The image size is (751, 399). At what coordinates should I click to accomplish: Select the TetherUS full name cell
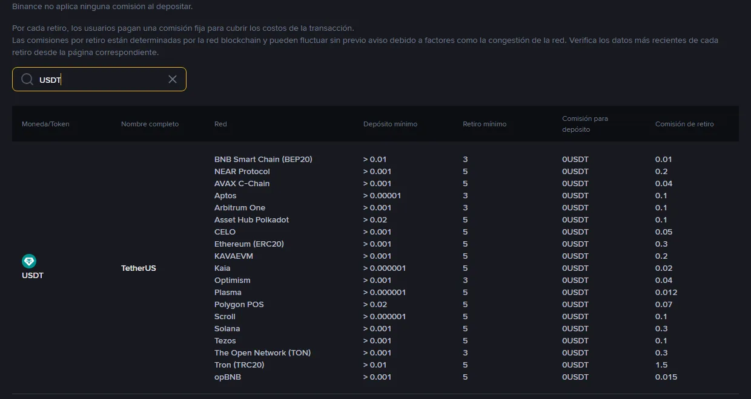tap(139, 268)
